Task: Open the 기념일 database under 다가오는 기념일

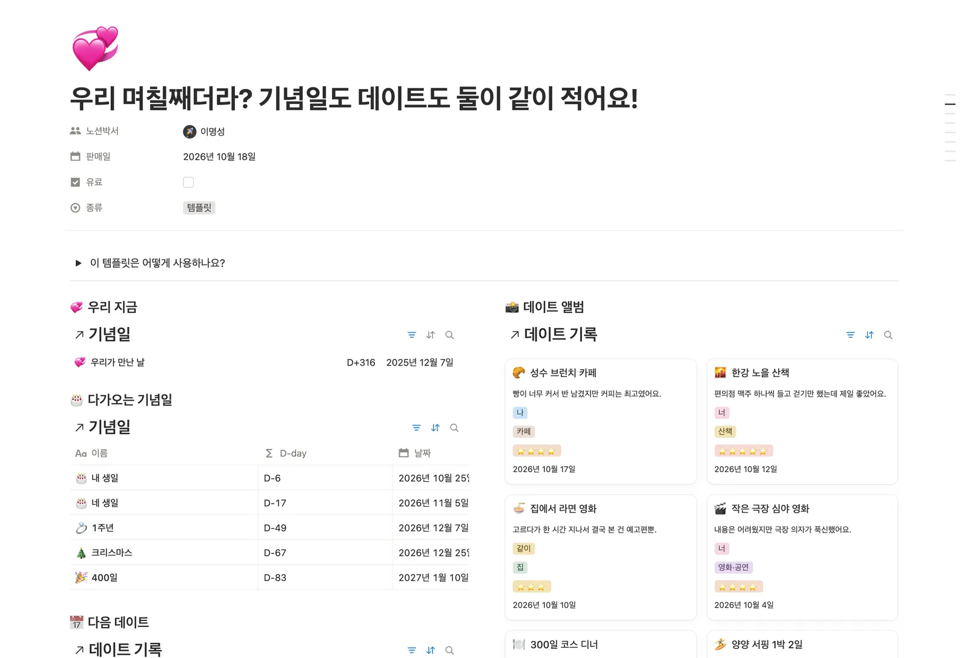Action: 110,427
